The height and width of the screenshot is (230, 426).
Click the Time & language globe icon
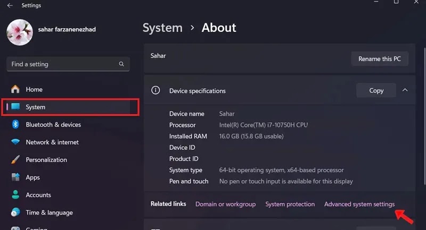(15, 212)
